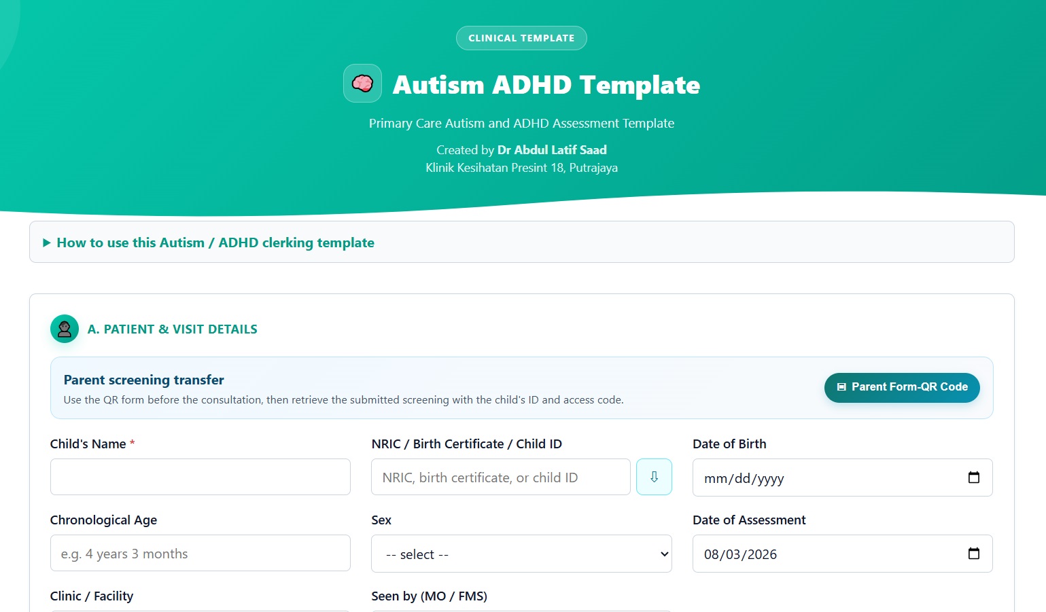Click the Clinic / Facility label

coord(92,596)
